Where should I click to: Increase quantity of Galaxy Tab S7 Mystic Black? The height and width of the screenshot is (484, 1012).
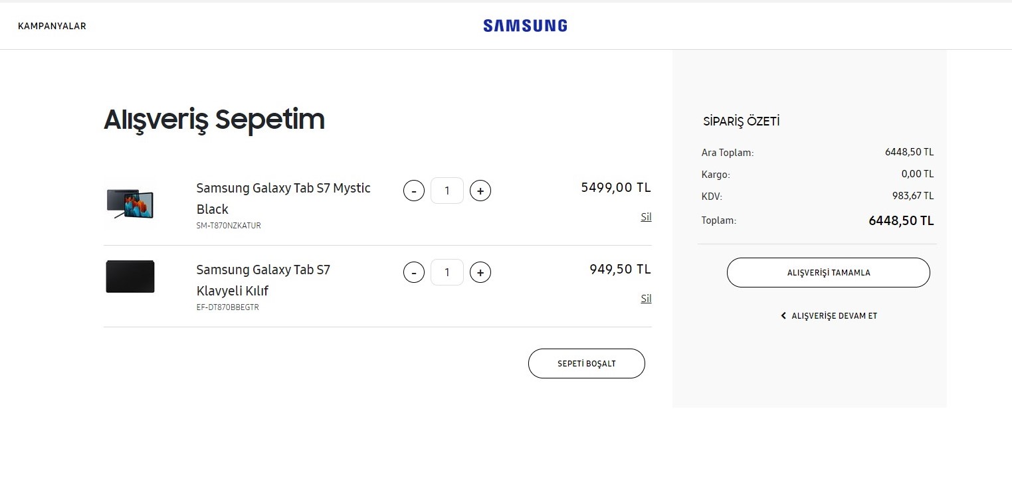coord(480,191)
